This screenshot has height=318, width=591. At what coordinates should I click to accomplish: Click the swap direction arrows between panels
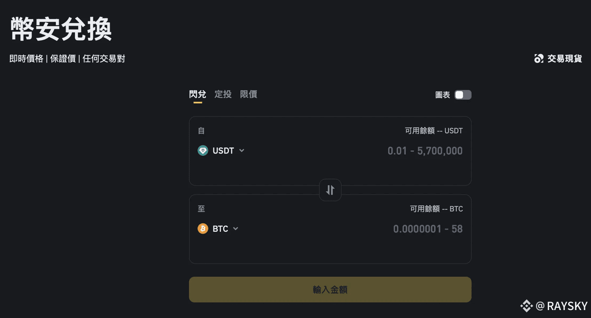pos(330,190)
